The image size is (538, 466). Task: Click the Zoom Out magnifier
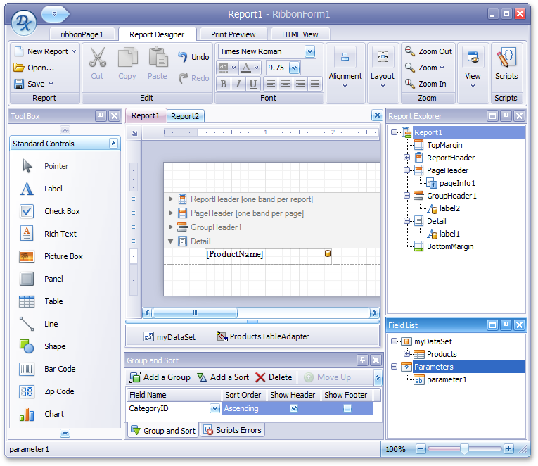(x=410, y=51)
